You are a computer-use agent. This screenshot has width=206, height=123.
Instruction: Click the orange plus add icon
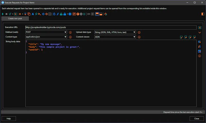[20, 14]
